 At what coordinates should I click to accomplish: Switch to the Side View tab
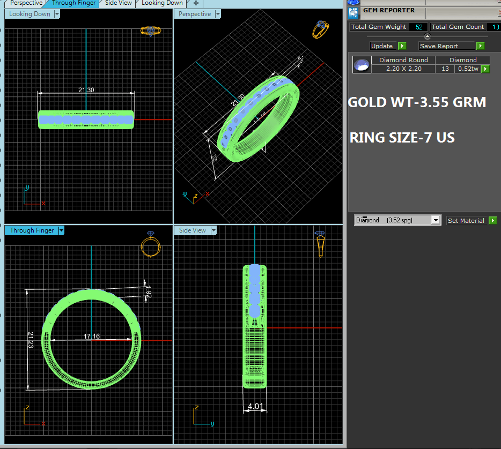[x=118, y=3]
